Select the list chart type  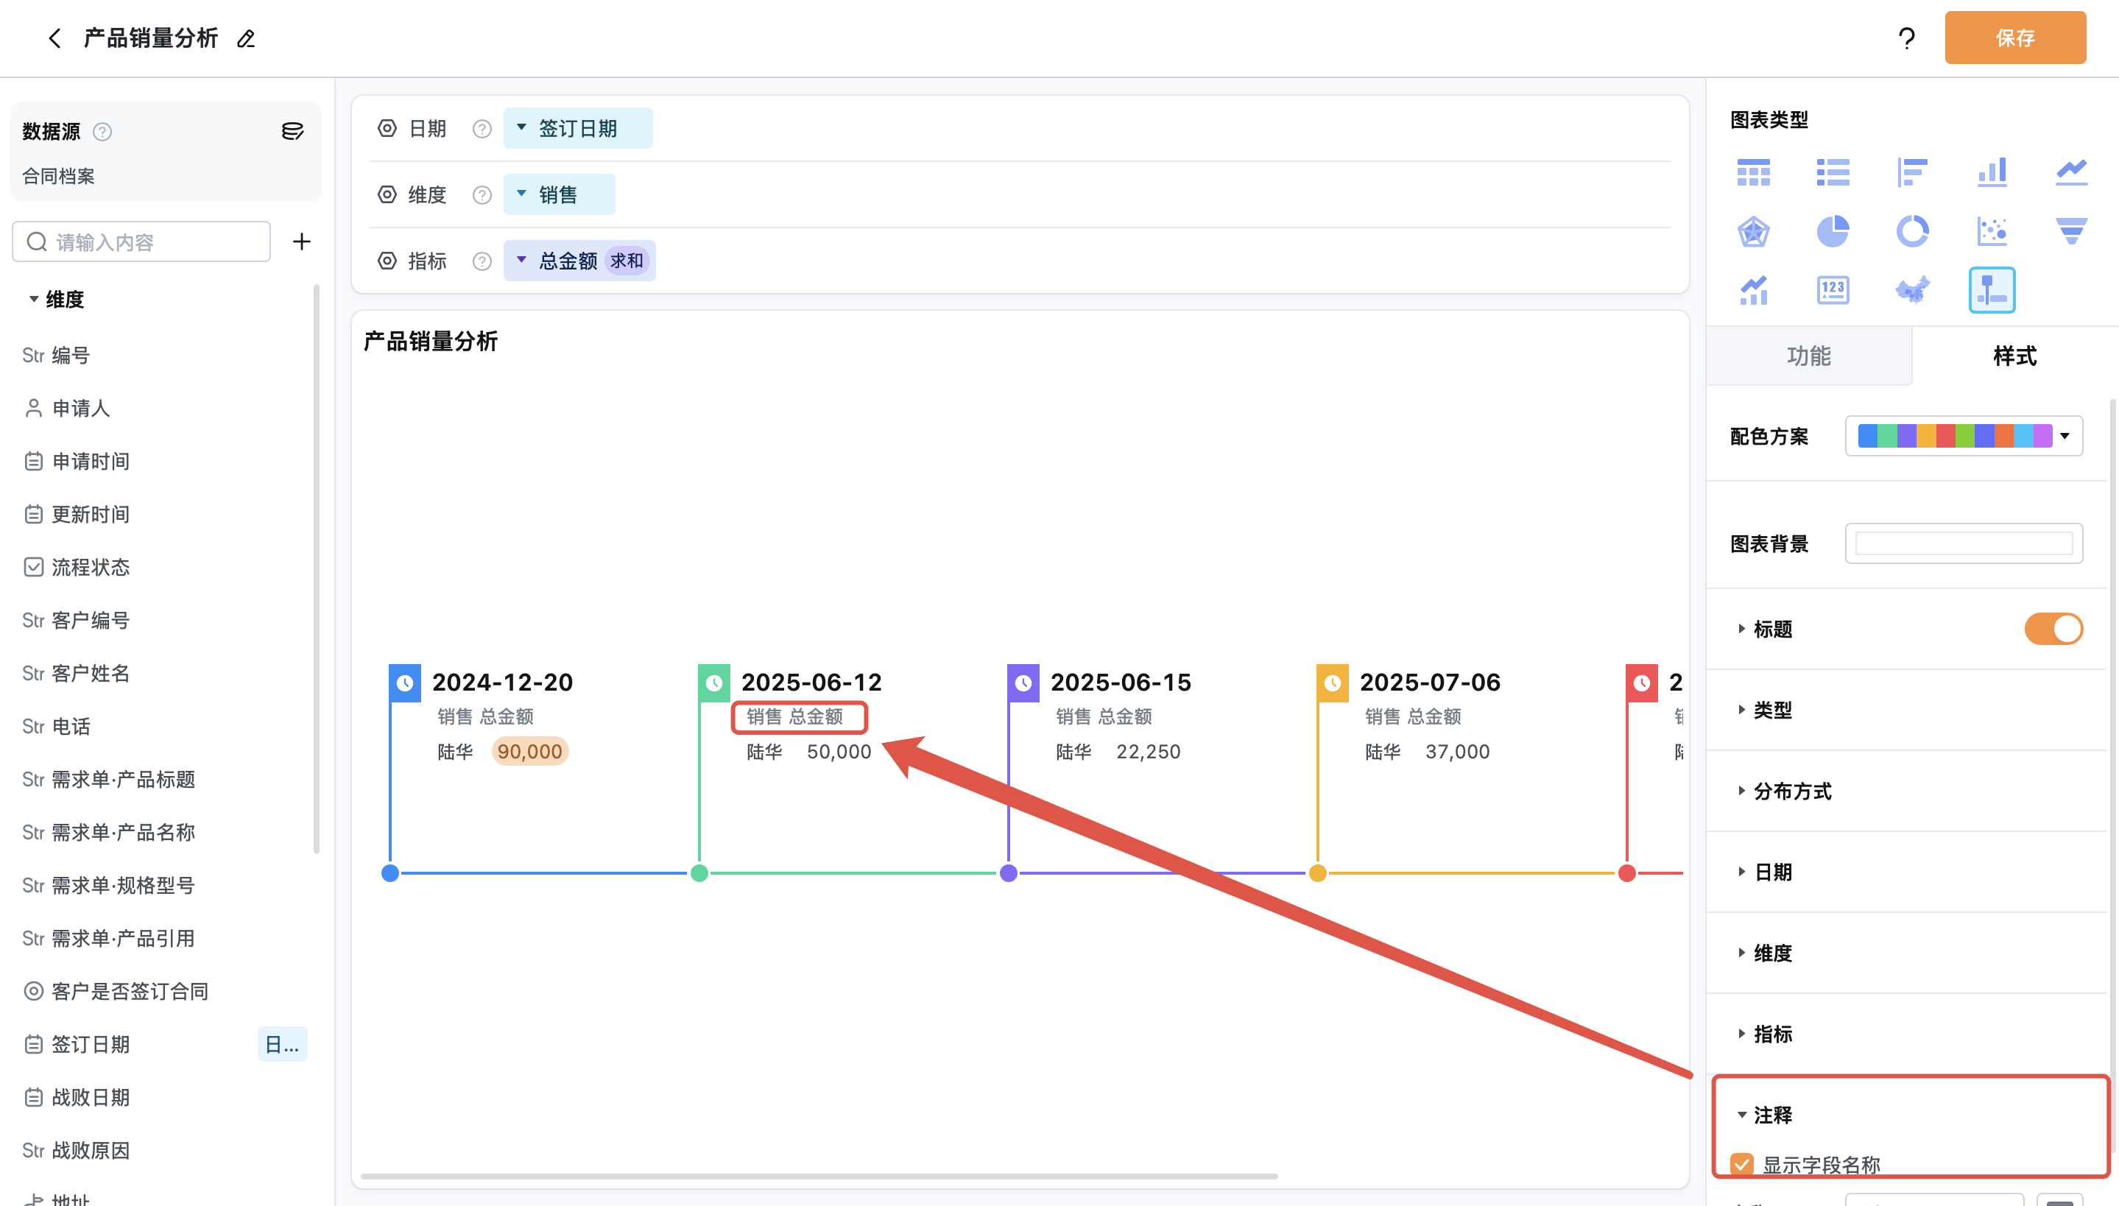point(1833,172)
